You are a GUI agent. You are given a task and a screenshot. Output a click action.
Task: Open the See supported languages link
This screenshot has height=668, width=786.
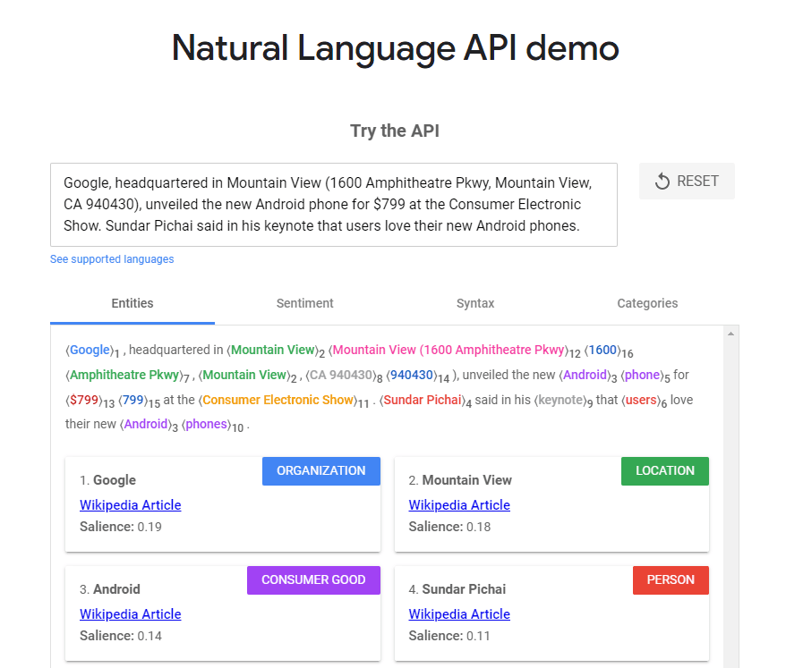111,259
